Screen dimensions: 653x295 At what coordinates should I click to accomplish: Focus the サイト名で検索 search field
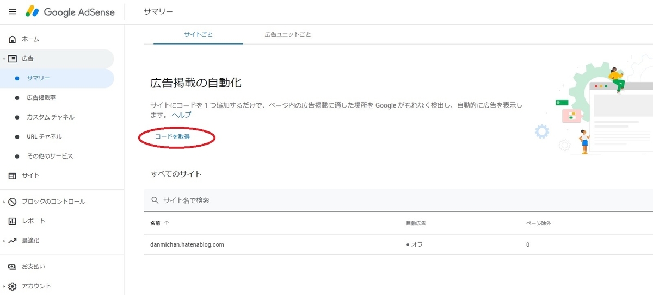pyautogui.click(x=398, y=200)
